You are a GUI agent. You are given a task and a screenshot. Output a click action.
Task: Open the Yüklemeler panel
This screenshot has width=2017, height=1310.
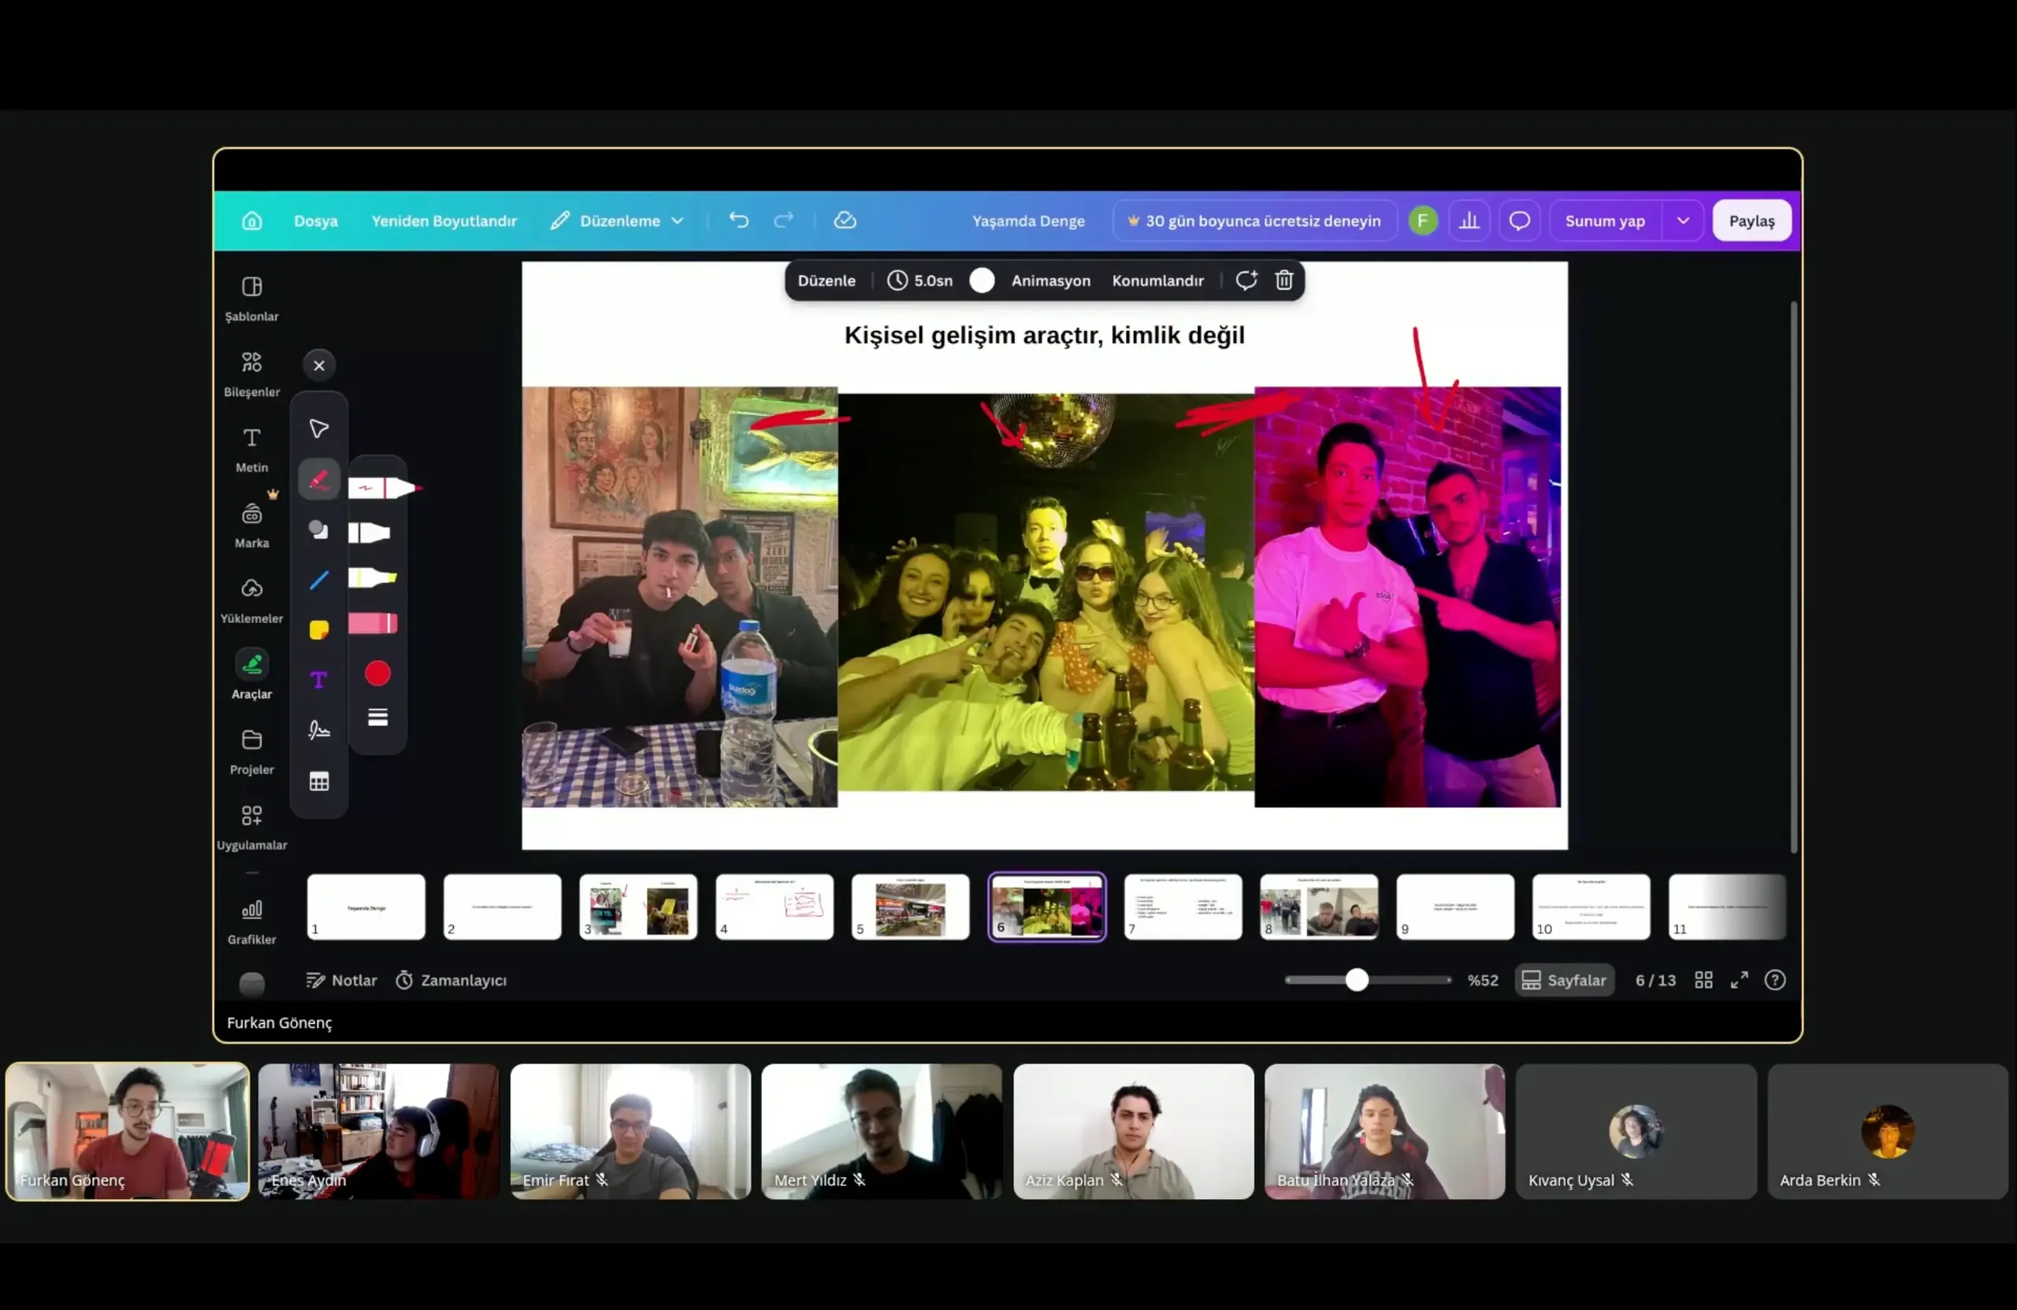tap(251, 601)
